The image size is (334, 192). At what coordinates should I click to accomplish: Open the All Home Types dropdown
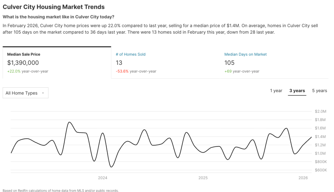[x=25, y=93]
